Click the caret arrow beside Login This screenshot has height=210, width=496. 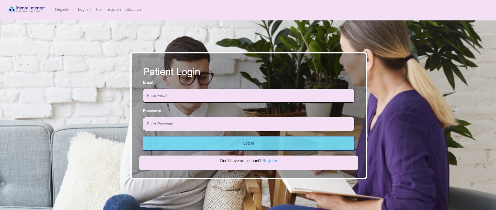(91, 9)
